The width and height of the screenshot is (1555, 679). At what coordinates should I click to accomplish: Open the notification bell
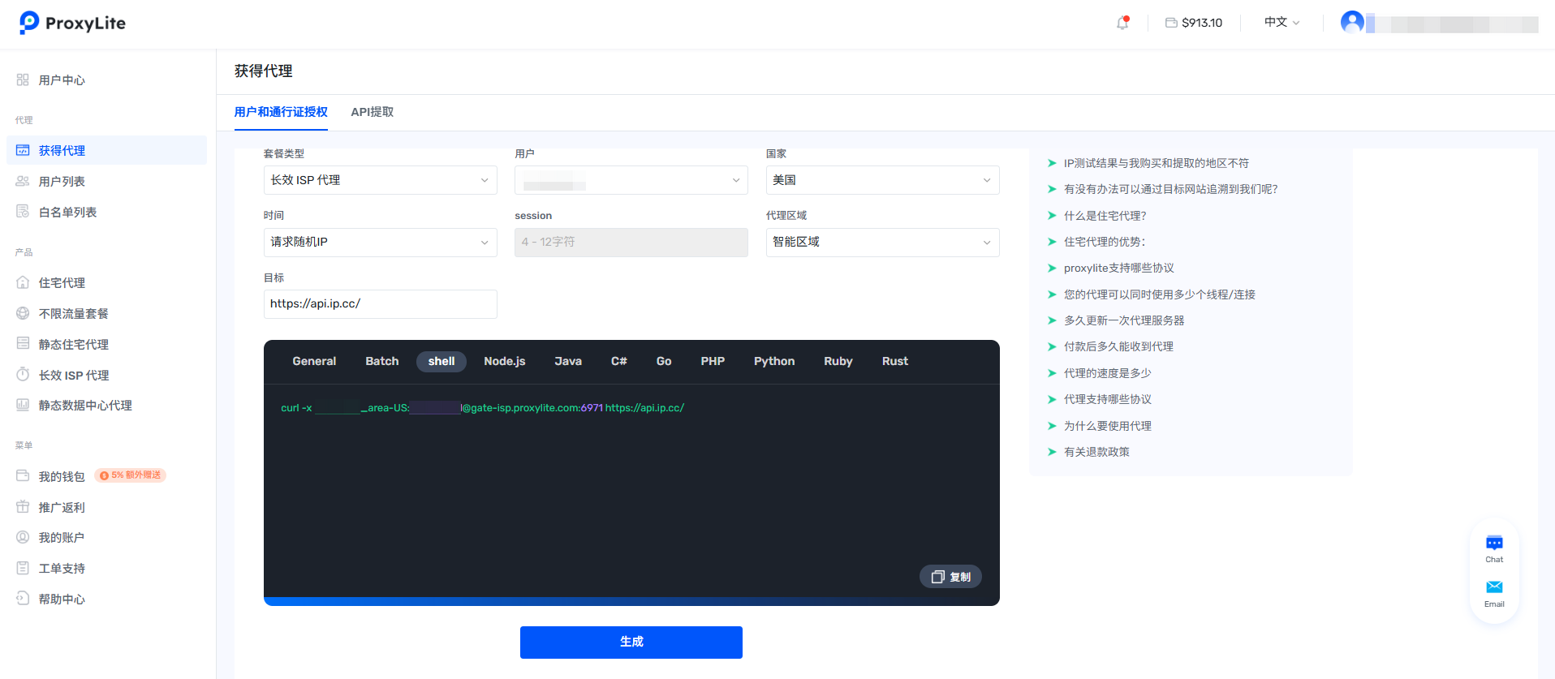tap(1122, 23)
